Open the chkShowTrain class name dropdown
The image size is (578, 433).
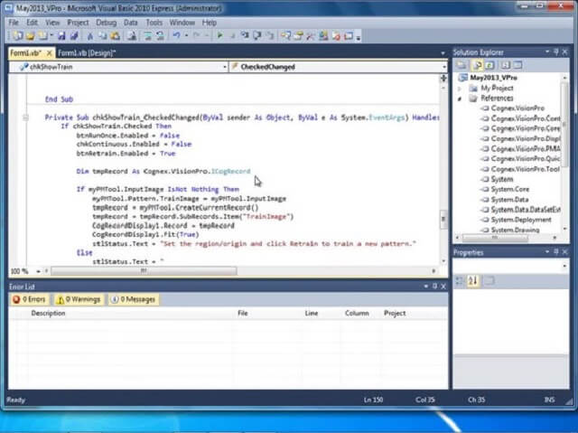[x=225, y=67]
